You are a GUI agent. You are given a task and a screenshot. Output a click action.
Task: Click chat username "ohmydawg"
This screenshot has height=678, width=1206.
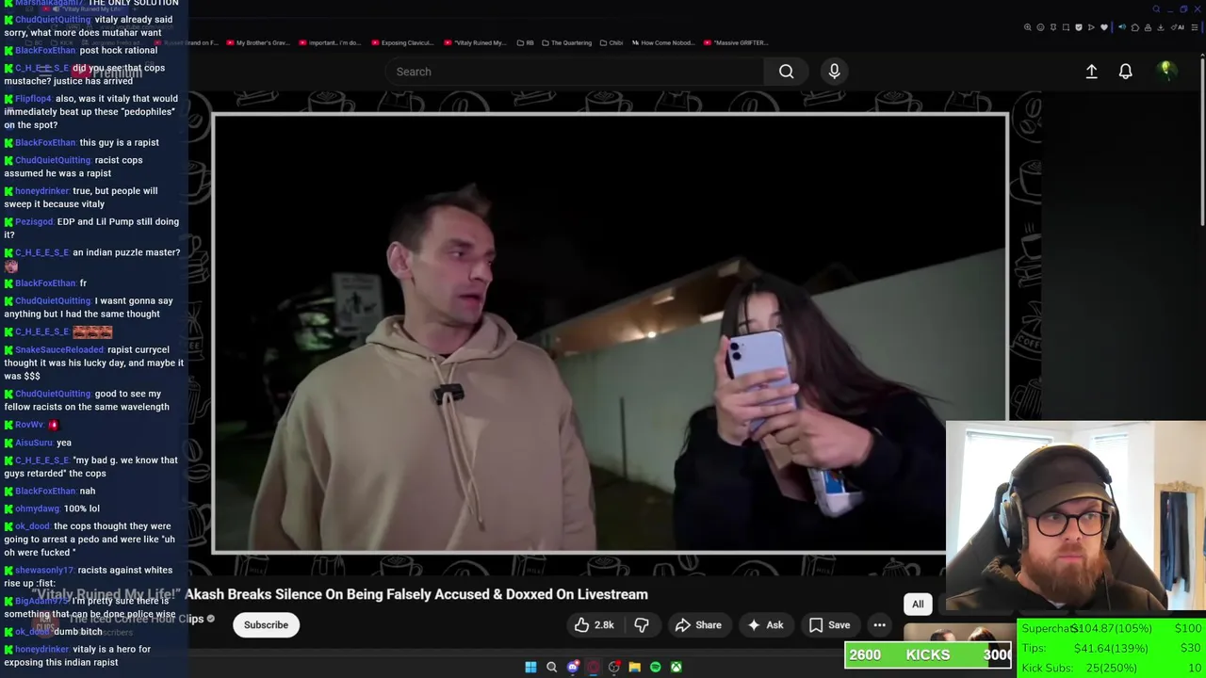(x=37, y=509)
